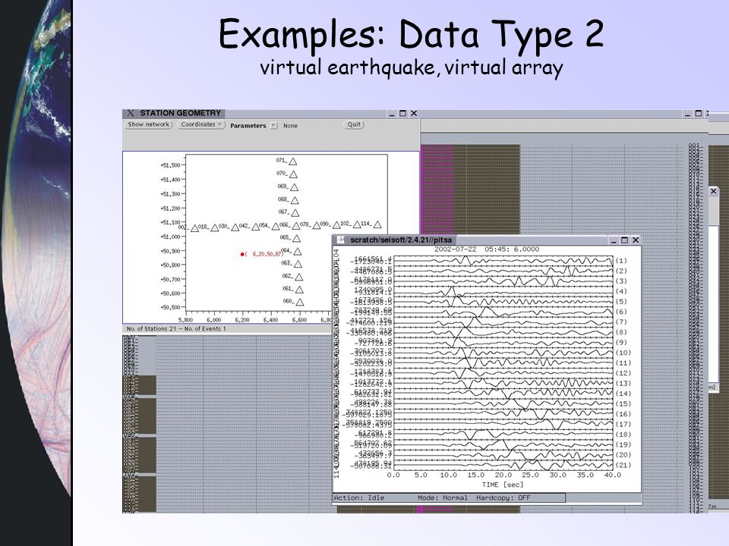Click the red event marker dot
Viewport: 729px width, 546px height.
pos(242,254)
